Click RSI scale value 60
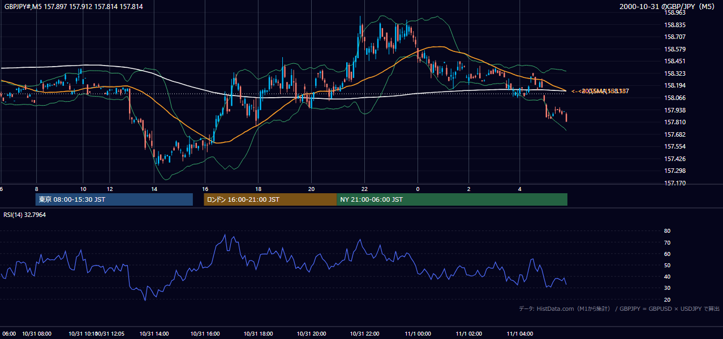The image size is (723, 339). [x=668, y=254]
